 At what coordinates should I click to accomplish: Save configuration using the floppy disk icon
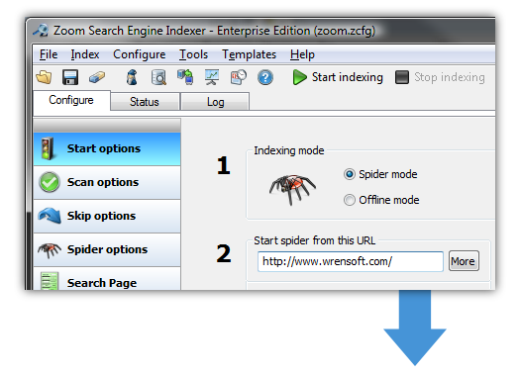(x=70, y=77)
